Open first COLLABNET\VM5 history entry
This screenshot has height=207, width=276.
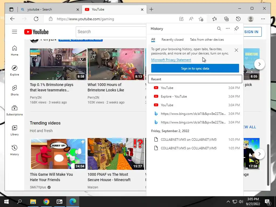195,140
